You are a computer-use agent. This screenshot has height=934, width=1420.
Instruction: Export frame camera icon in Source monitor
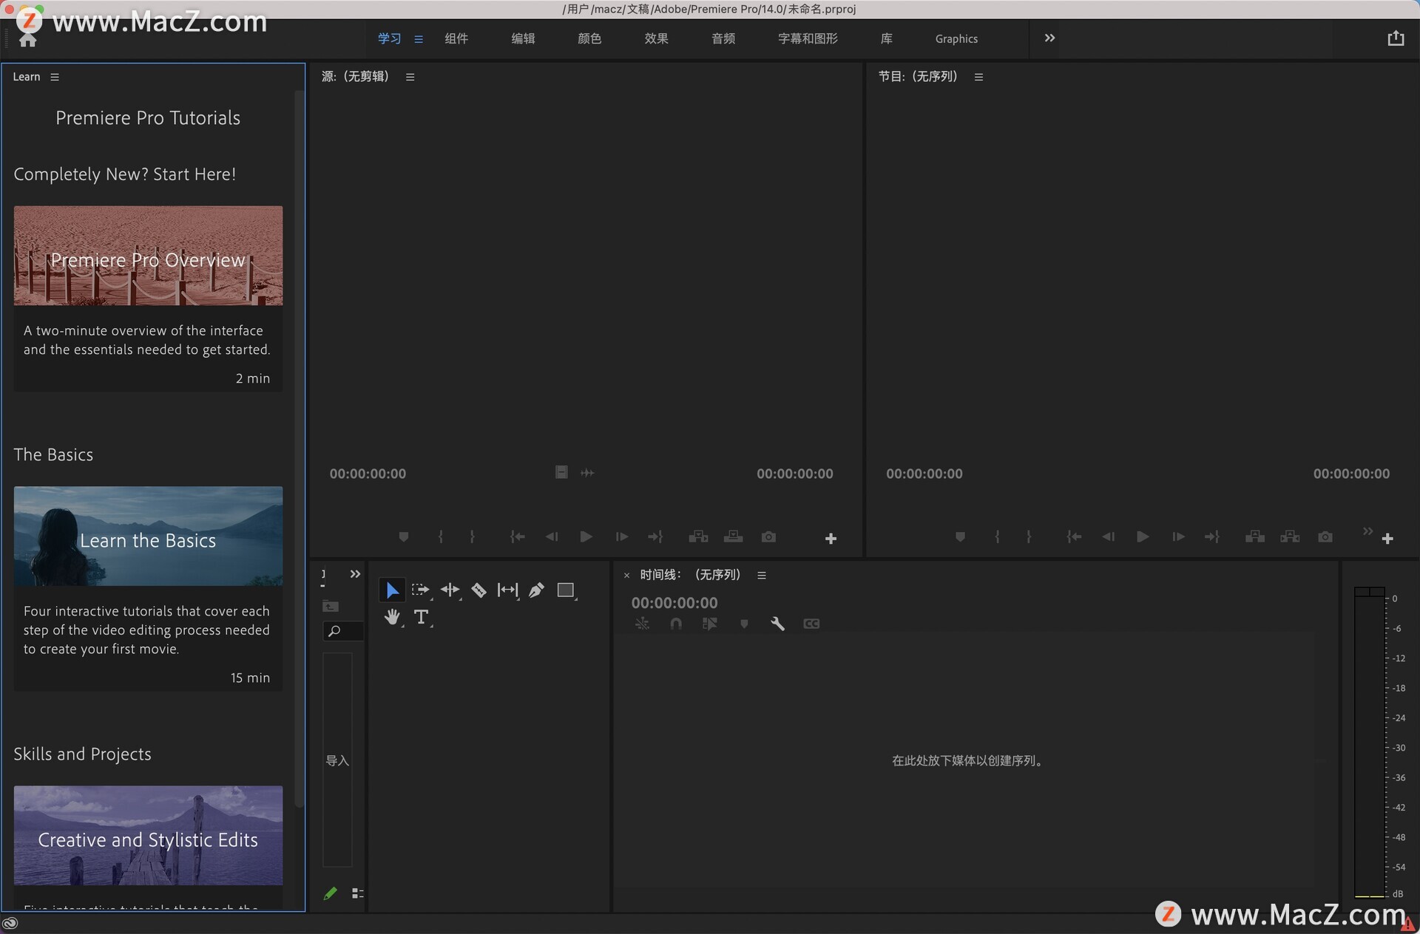pos(768,537)
